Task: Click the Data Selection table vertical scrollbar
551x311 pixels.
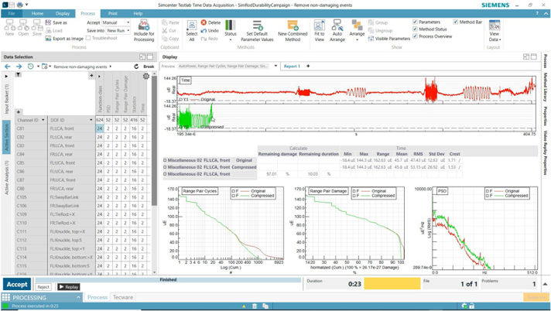Action: (154, 141)
